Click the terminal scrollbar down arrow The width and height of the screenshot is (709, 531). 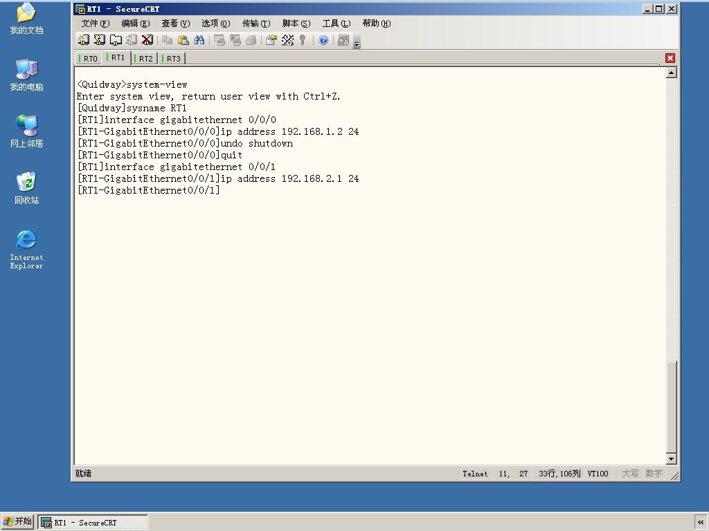672,459
